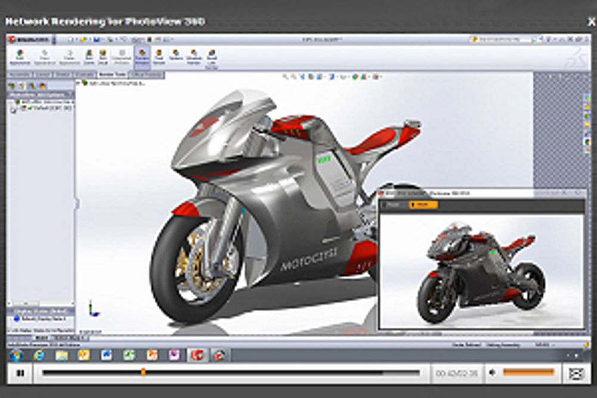Click the SolidWorks Help search field

click(x=500, y=39)
